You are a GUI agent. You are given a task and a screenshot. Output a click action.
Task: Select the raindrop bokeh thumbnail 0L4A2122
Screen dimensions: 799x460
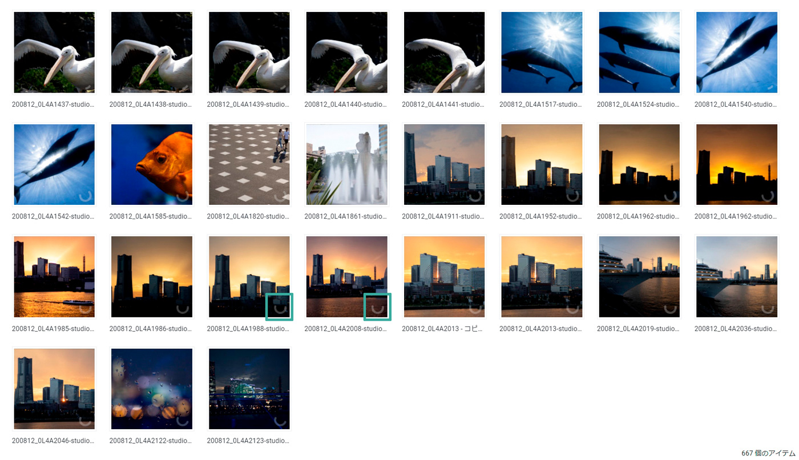152,389
